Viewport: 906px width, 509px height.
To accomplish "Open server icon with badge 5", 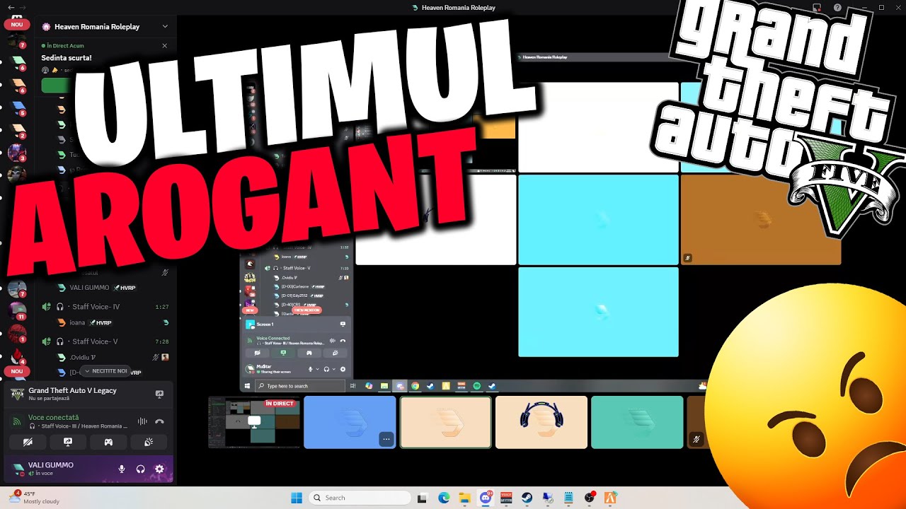I will click(17, 107).
